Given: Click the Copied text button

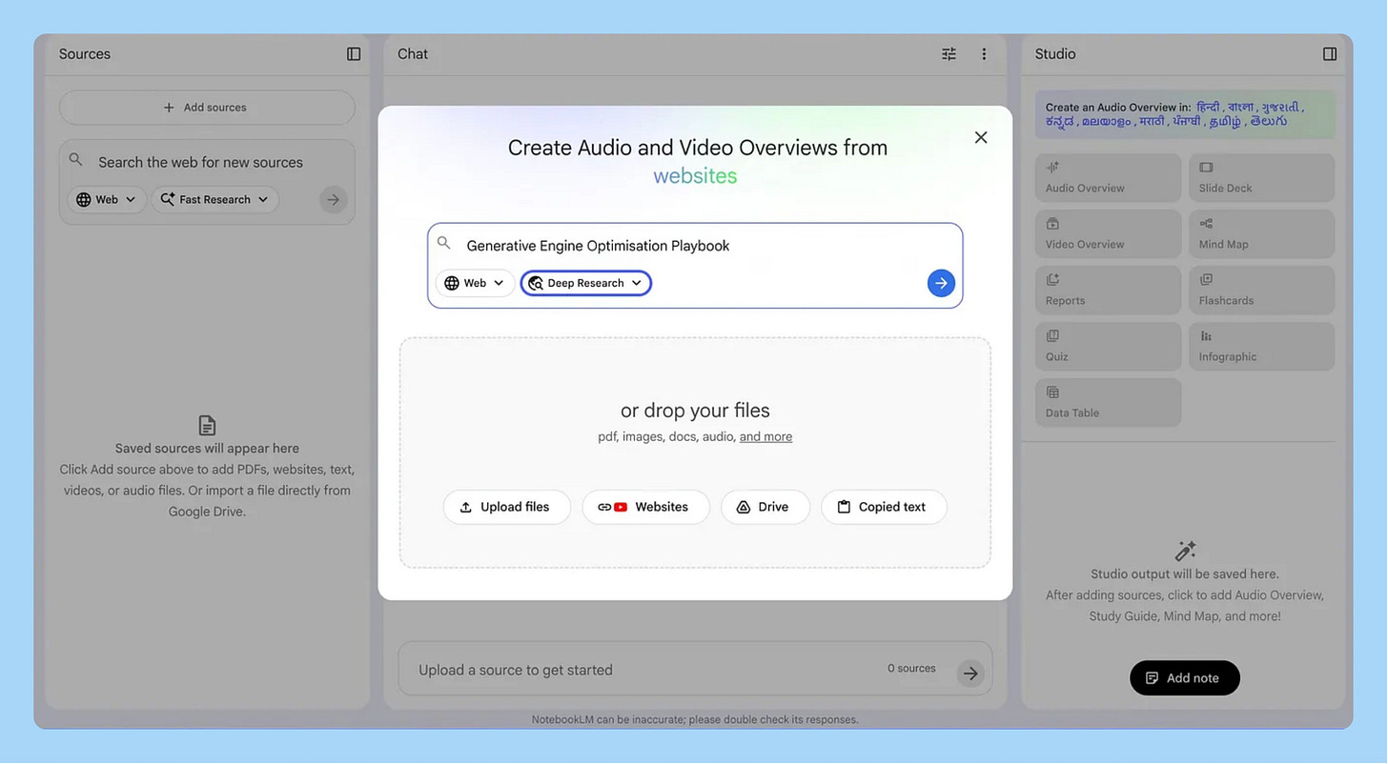Looking at the screenshot, I should coord(884,507).
